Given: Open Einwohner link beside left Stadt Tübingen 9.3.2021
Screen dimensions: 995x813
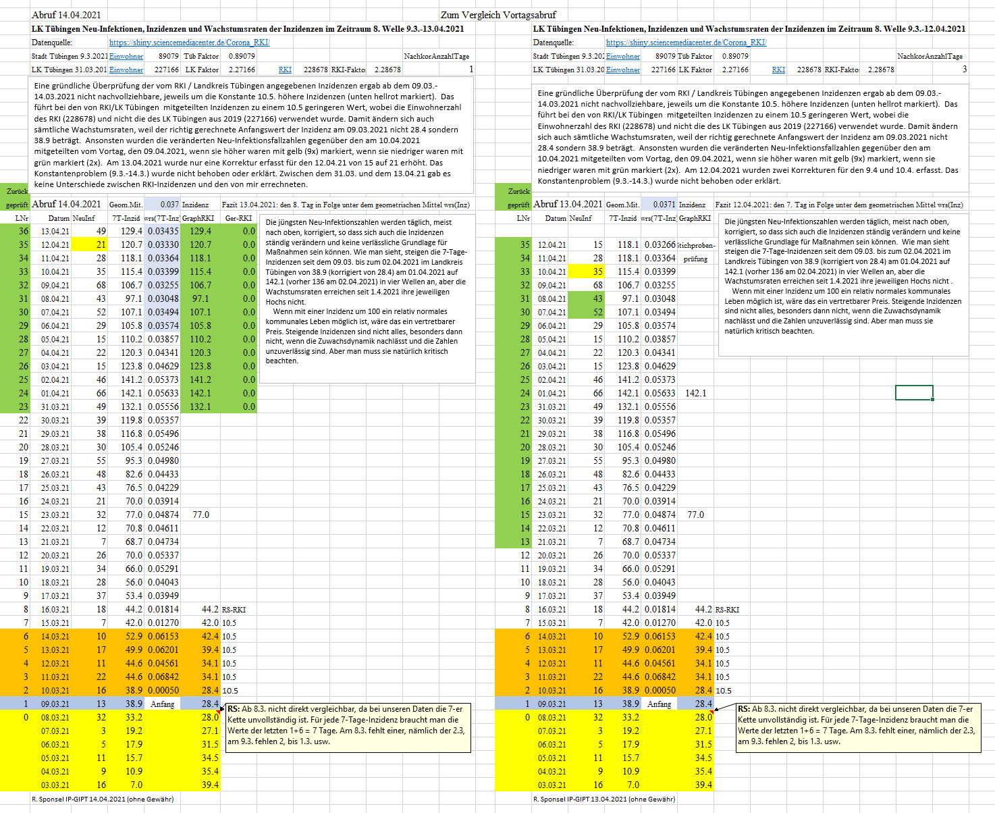Looking at the screenshot, I should point(126,56).
